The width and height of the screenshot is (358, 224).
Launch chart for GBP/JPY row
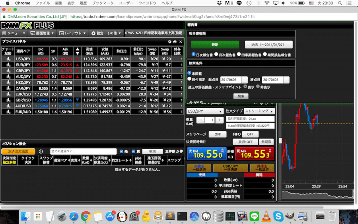[8, 71]
